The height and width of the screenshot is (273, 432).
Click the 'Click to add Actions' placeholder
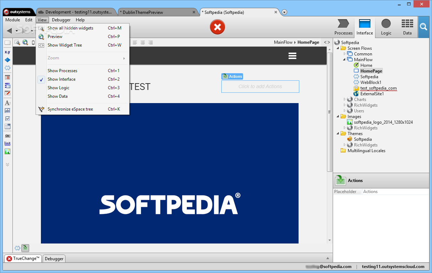260,86
